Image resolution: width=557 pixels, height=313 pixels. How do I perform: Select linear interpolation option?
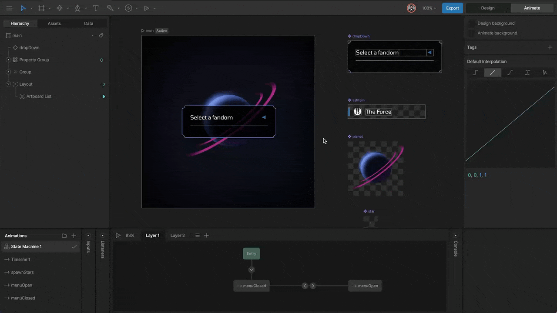[493, 73]
